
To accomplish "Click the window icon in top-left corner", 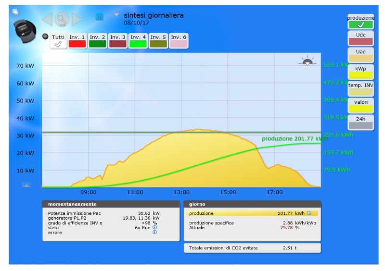I will coord(15,11).
